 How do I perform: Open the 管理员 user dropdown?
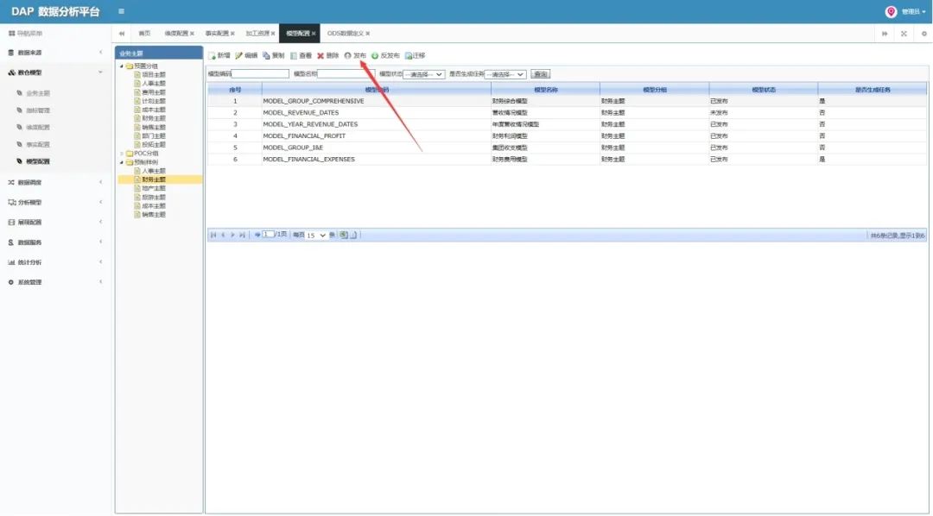(x=913, y=12)
